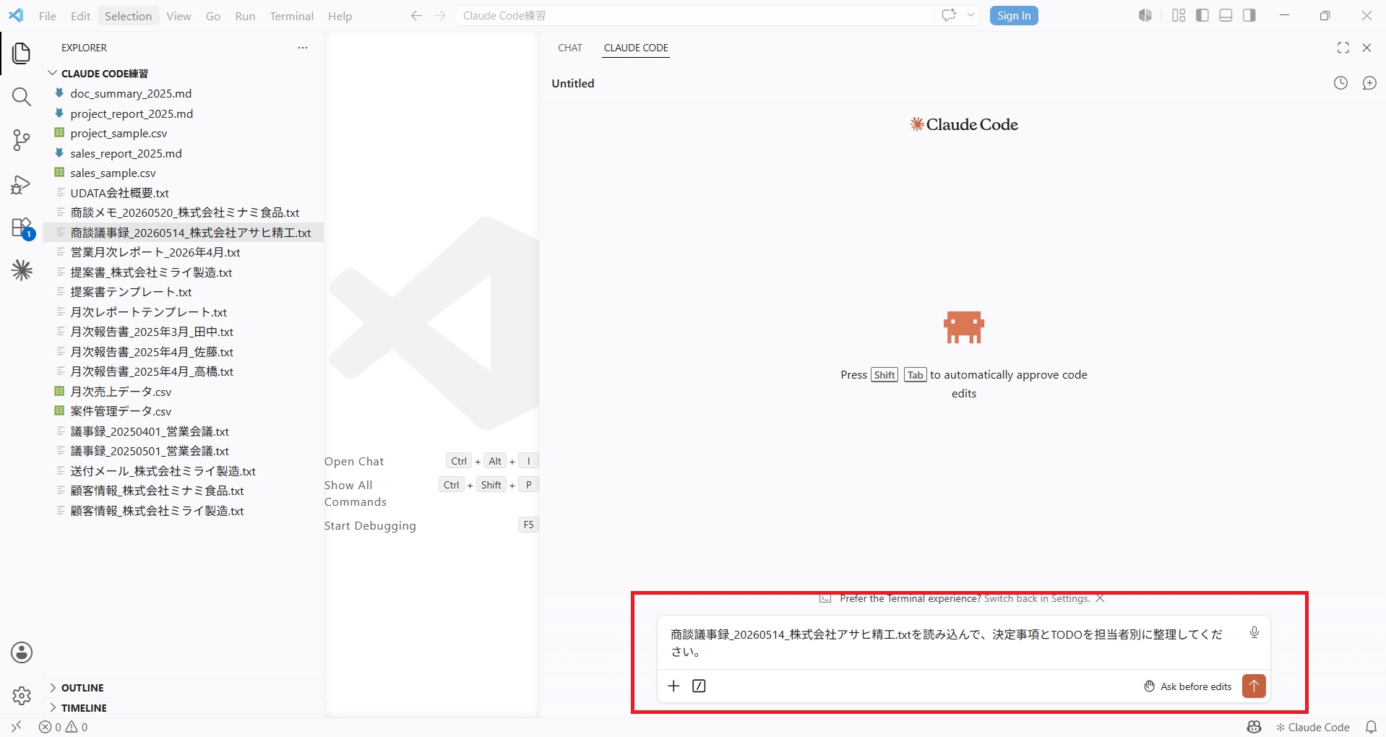Open Source Control view in activity bar

click(x=22, y=140)
